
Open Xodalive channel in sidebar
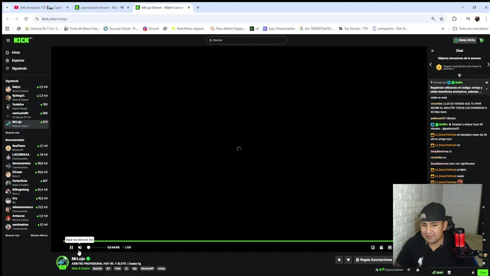pos(26,107)
